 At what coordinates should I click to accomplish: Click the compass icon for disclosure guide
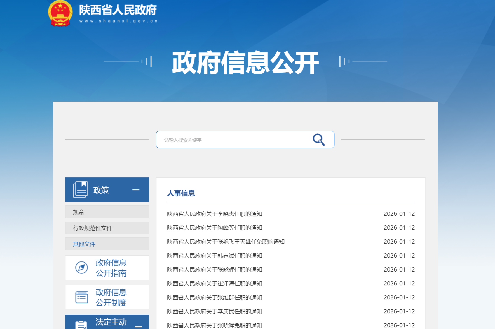pyautogui.click(x=81, y=268)
